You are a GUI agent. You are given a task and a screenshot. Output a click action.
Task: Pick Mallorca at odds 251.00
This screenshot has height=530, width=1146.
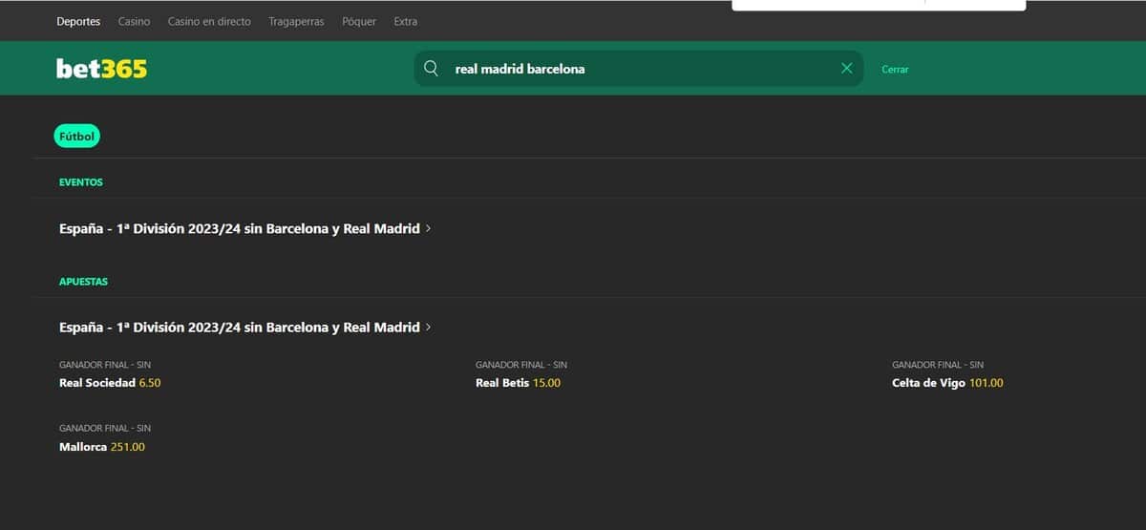tap(127, 447)
